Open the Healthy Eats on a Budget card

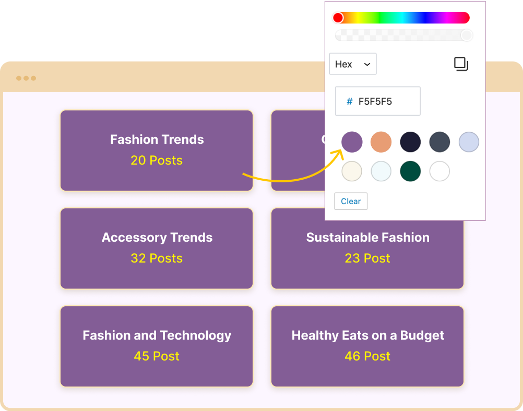[367, 346]
